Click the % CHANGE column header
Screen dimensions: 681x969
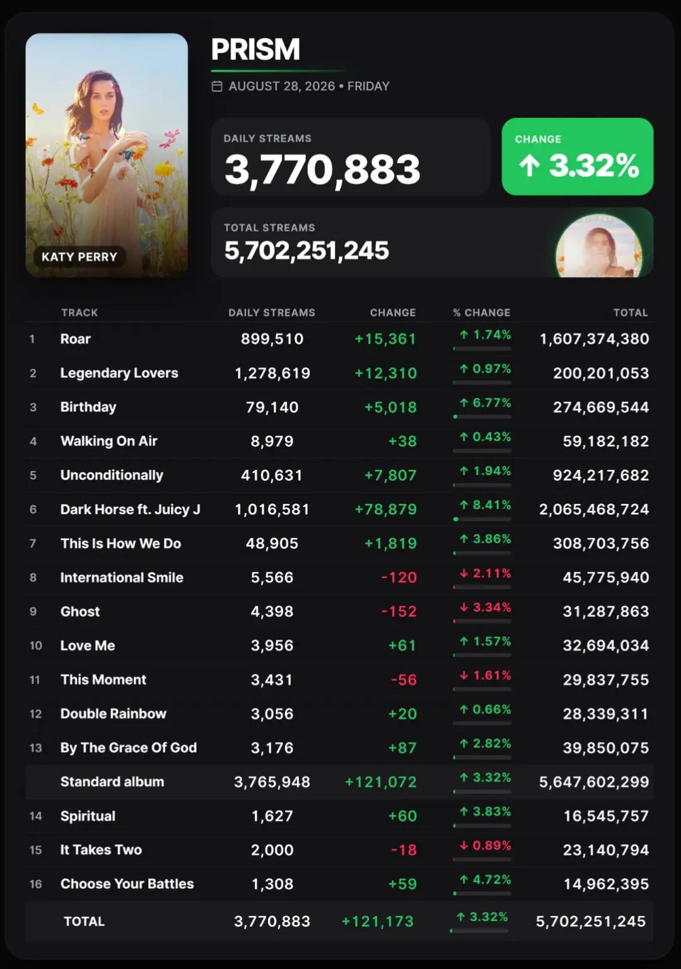coord(482,312)
